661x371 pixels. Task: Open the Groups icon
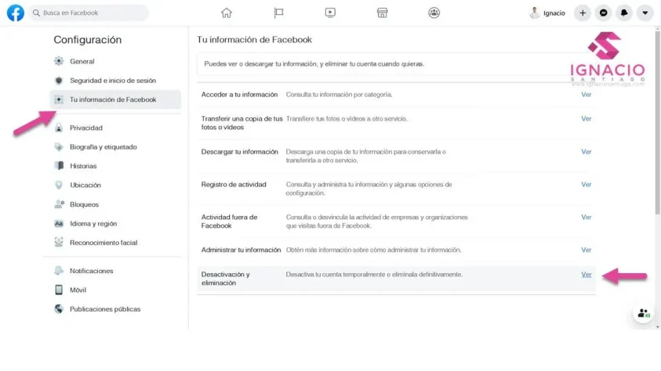click(434, 13)
